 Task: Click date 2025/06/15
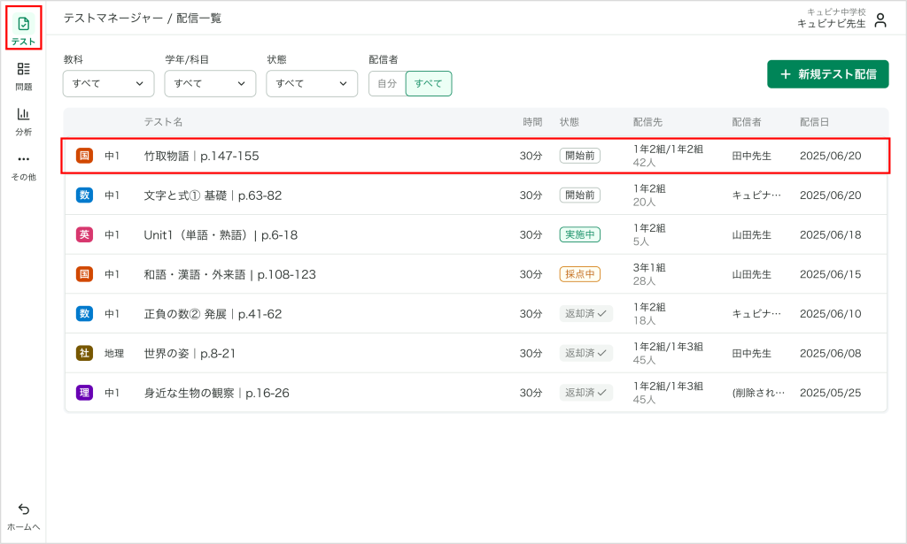[x=830, y=273]
